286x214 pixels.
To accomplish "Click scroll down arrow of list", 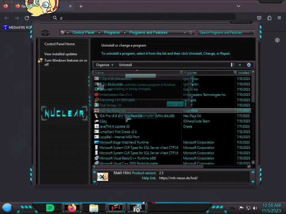I will click(253, 162).
